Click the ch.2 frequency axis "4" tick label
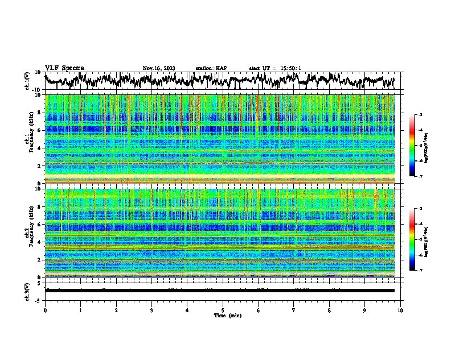Viewport: 451px width, 348px height. coord(39,242)
